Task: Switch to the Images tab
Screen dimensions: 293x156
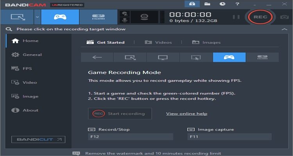Action: [x=206, y=43]
